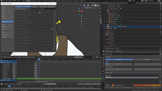Hide the Camera in outliner with eye
The height and width of the screenshot is (91, 162).
tap(160, 28)
